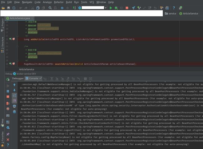Open debug panel Settings gear icon

pos(8,128)
